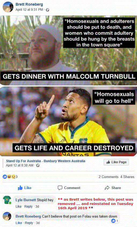The image size is (137, 227).
Task: Click the laughing face reaction emoji
Action: click(x=9, y=177)
